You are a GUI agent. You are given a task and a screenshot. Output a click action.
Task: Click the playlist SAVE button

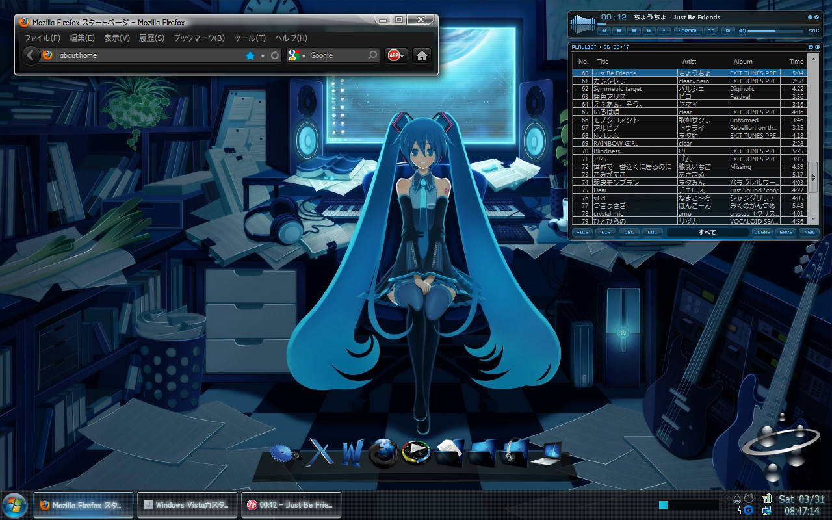786,232
